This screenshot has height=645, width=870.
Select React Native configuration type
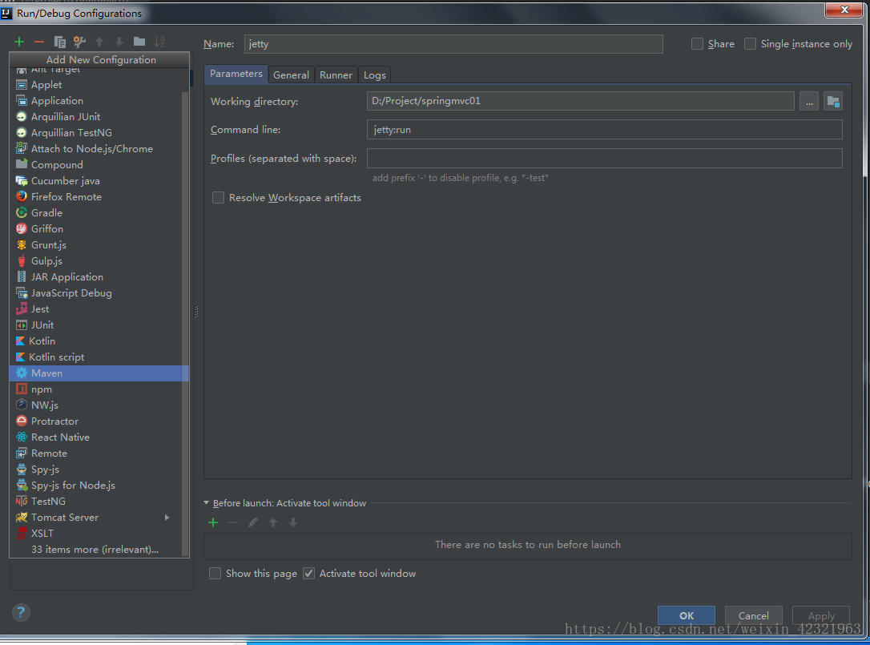click(99, 437)
